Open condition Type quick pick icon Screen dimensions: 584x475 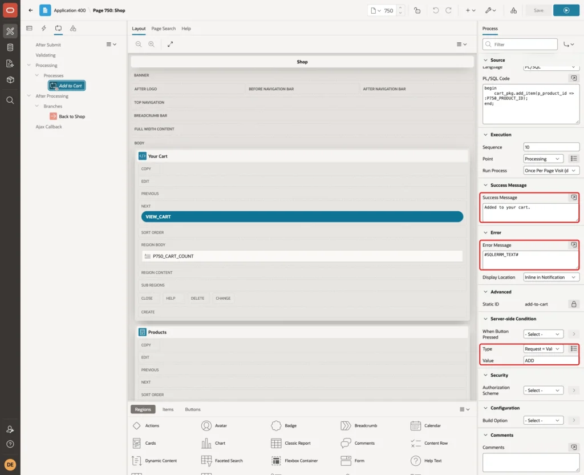tap(574, 349)
